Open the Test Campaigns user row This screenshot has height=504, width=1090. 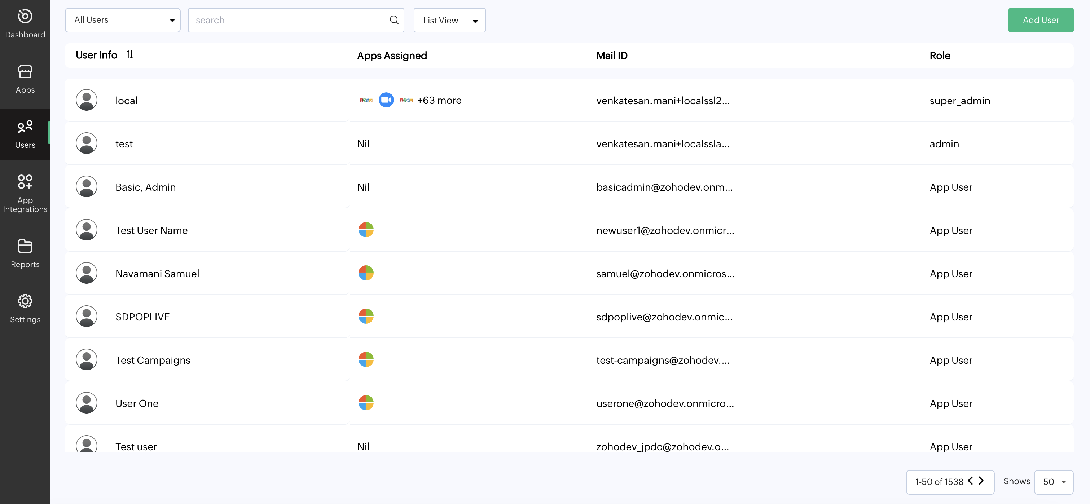point(153,360)
